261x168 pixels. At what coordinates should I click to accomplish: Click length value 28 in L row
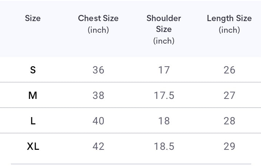point(229,121)
